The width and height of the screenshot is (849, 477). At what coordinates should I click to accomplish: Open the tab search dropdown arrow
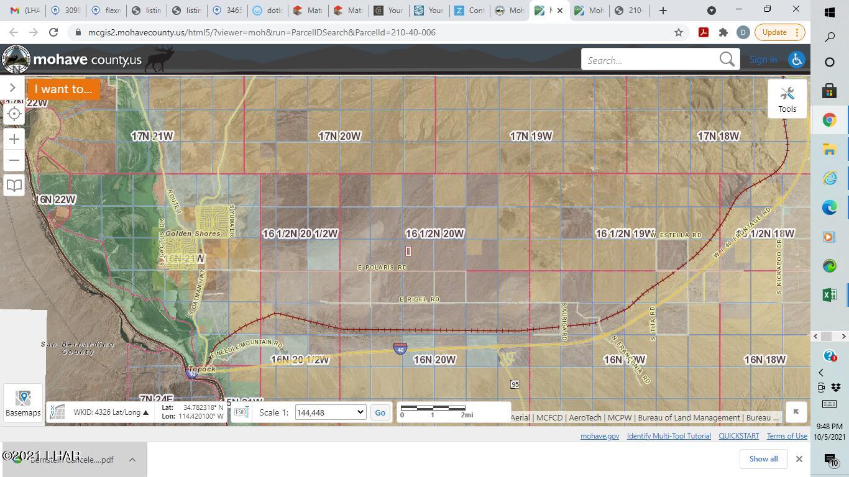pos(712,11)
